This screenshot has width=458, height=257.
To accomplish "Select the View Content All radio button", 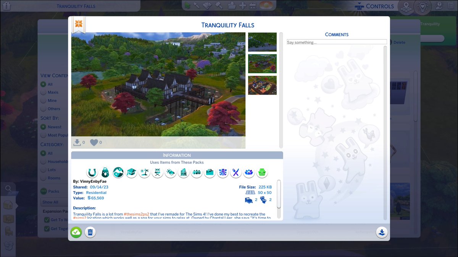I will pos(44,84).
